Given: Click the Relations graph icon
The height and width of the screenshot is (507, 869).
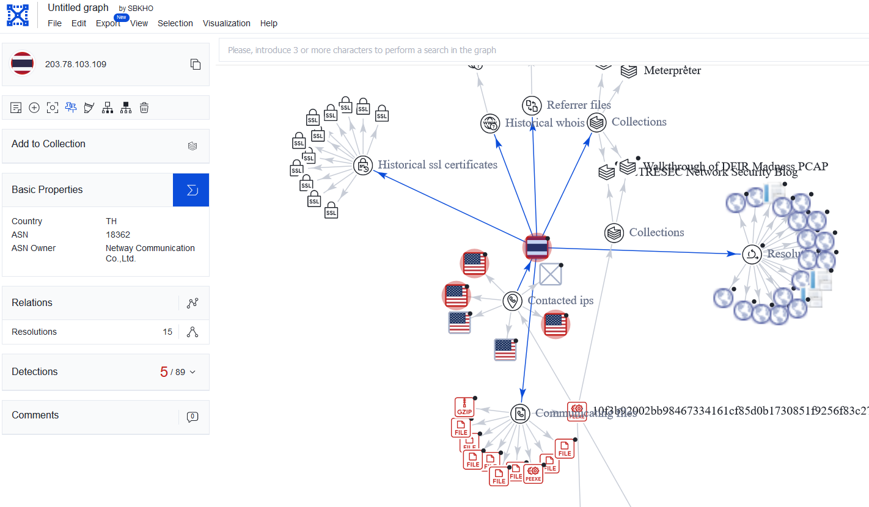Looking at the screenshot, I should [x=193, y=303].
